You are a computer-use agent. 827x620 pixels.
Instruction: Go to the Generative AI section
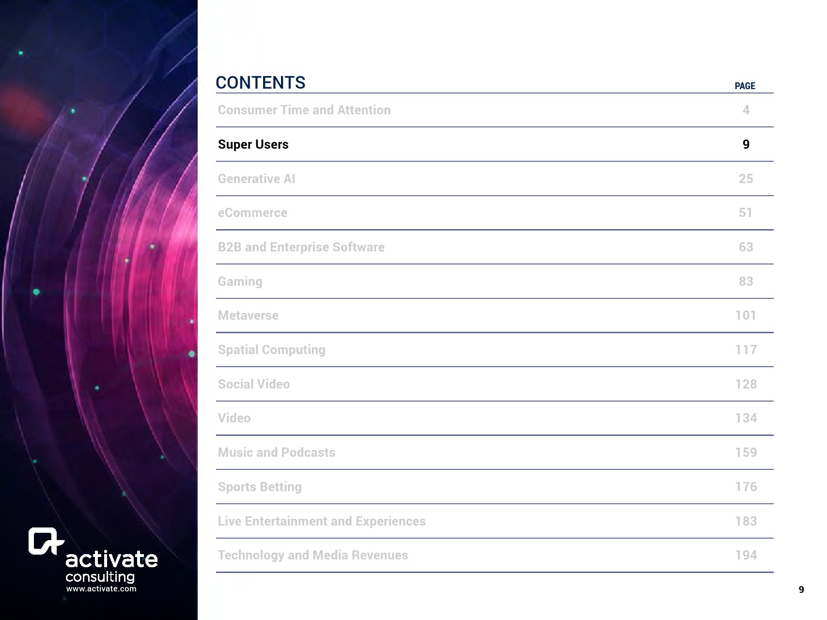coord(256,179)
